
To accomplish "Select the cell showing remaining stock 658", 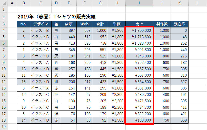I will (180, 120).
